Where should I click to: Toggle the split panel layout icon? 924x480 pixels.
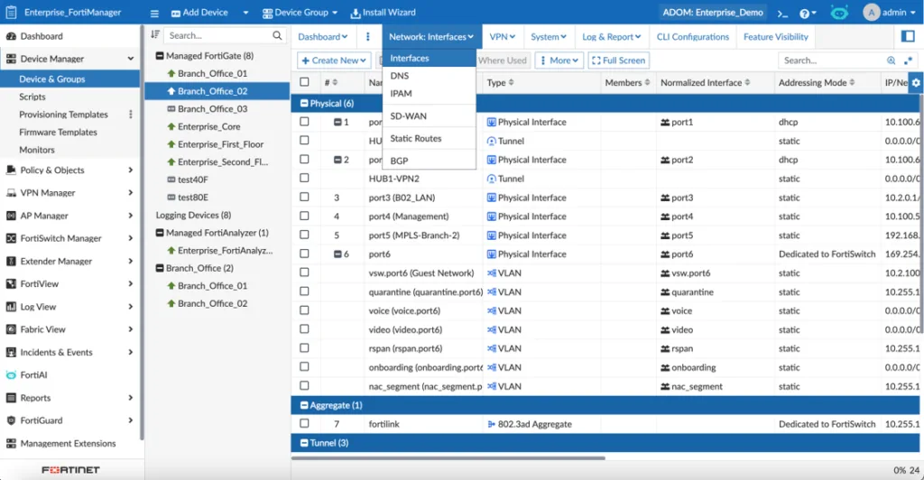[909, 36]
